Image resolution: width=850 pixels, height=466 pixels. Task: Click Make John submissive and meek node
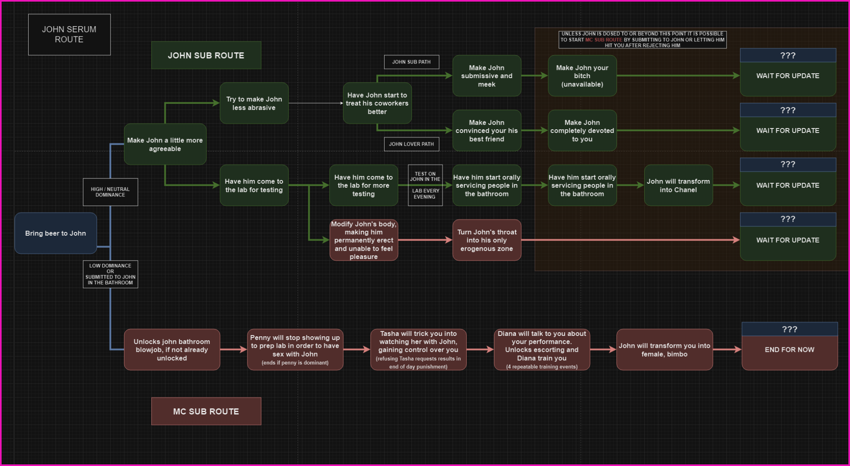click(x=486, y=76)
